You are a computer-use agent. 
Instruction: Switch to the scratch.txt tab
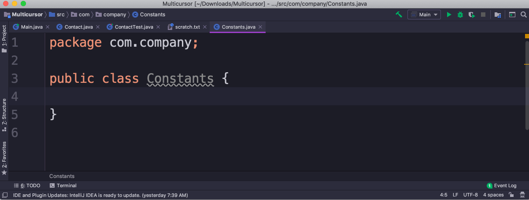pyautogui.click(x=187, y=27)
